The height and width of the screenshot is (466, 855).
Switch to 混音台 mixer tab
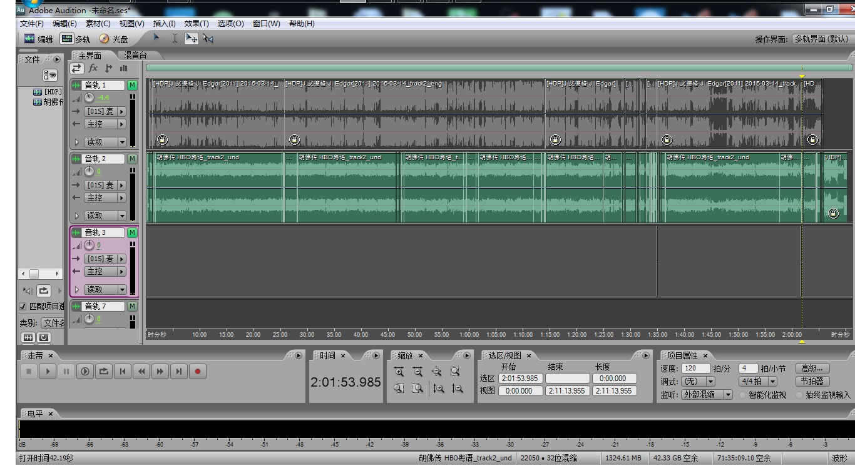(x=134, y=56)
